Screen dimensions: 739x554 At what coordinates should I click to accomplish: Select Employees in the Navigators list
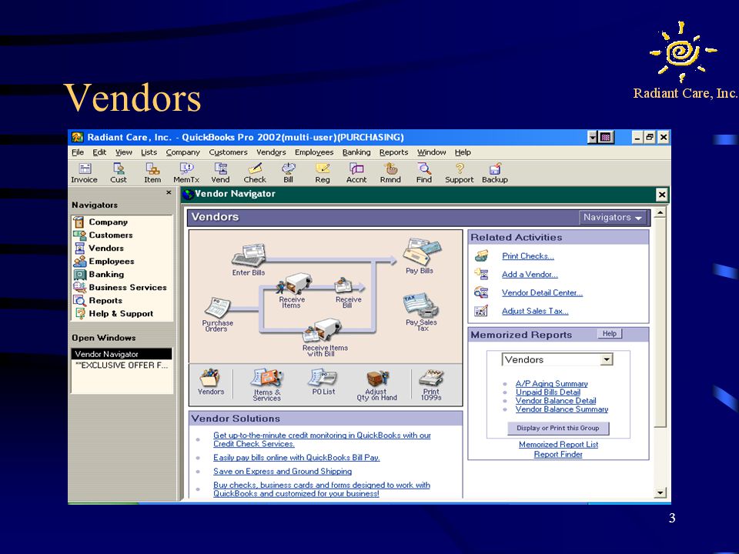pos(111,262)
